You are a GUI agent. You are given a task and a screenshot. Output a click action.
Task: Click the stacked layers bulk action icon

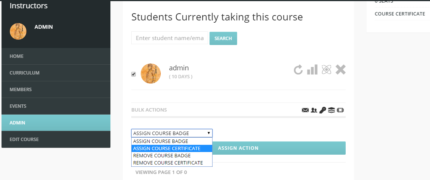click(332, 110)
